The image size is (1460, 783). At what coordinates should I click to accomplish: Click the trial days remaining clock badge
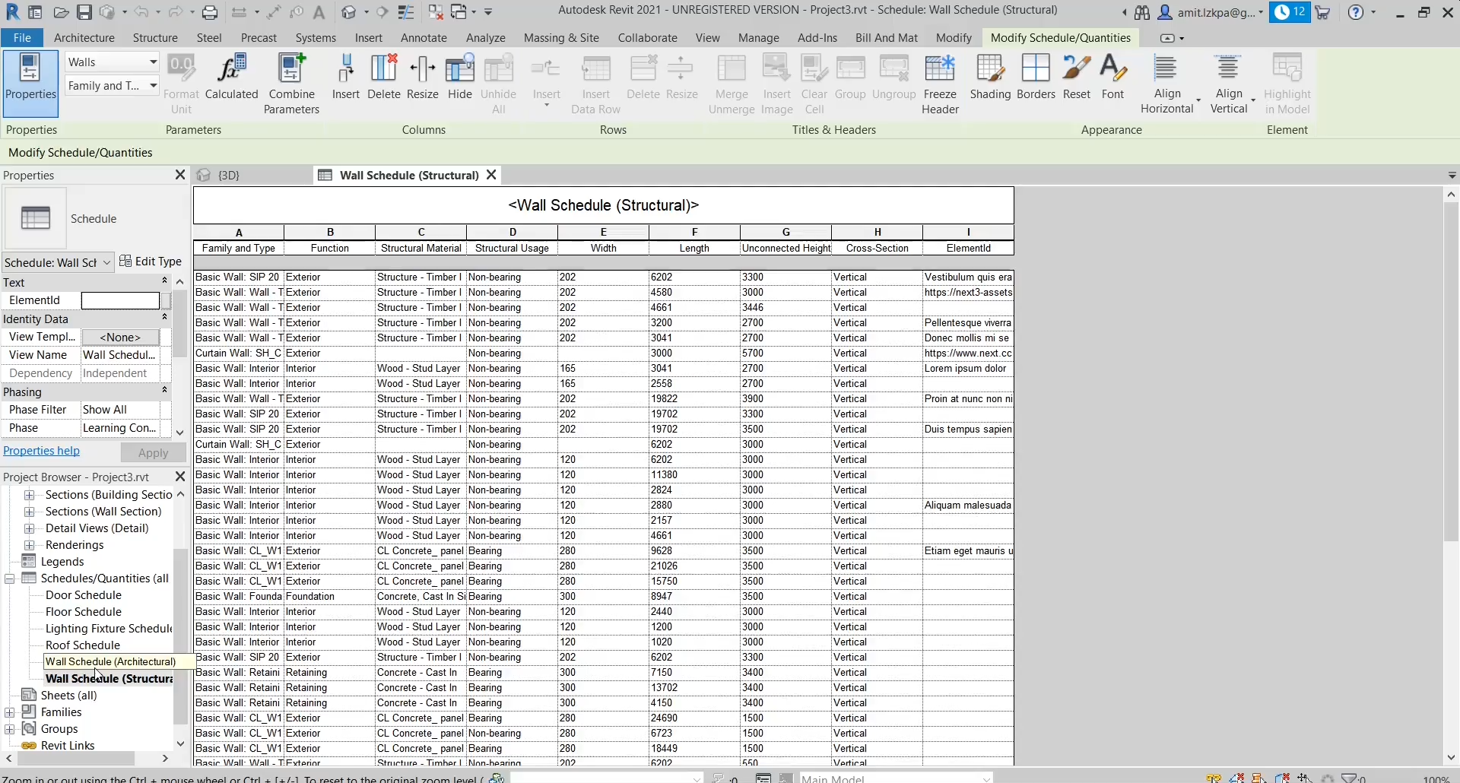click(x=1290, y=12)
